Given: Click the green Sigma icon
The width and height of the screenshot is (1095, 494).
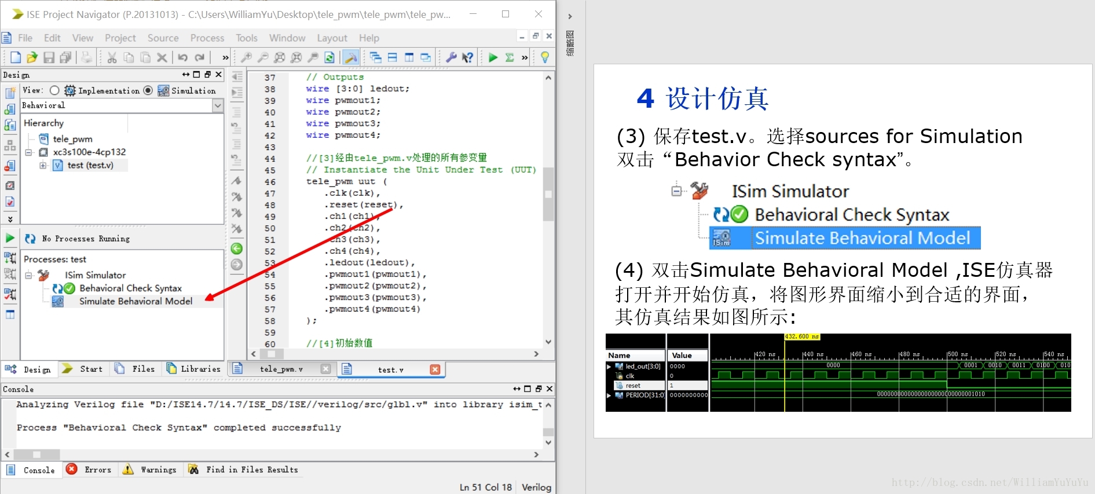Looking at the screenshot, I should tap(510, 57).
